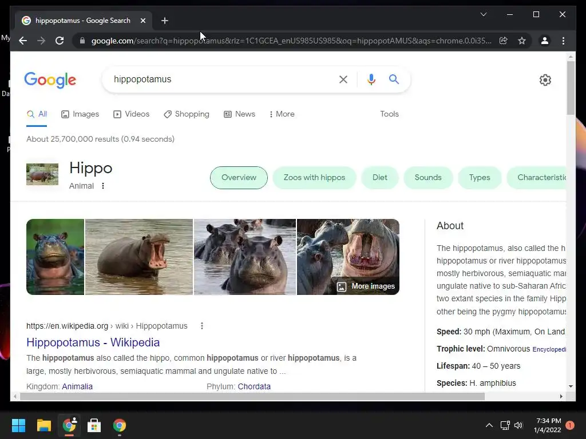This screenshot has height=439, width=586.
Task: Open Hippopotamus - Wikipedia link
Action: pos(93,342)
